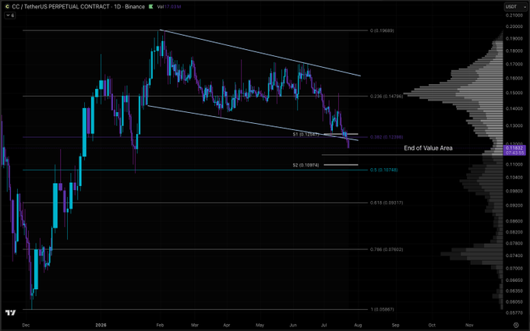Screen dimensions: 530x331
Task: Click the 1 (0.05867) Fibonacci label
Action: coord(382,309)
